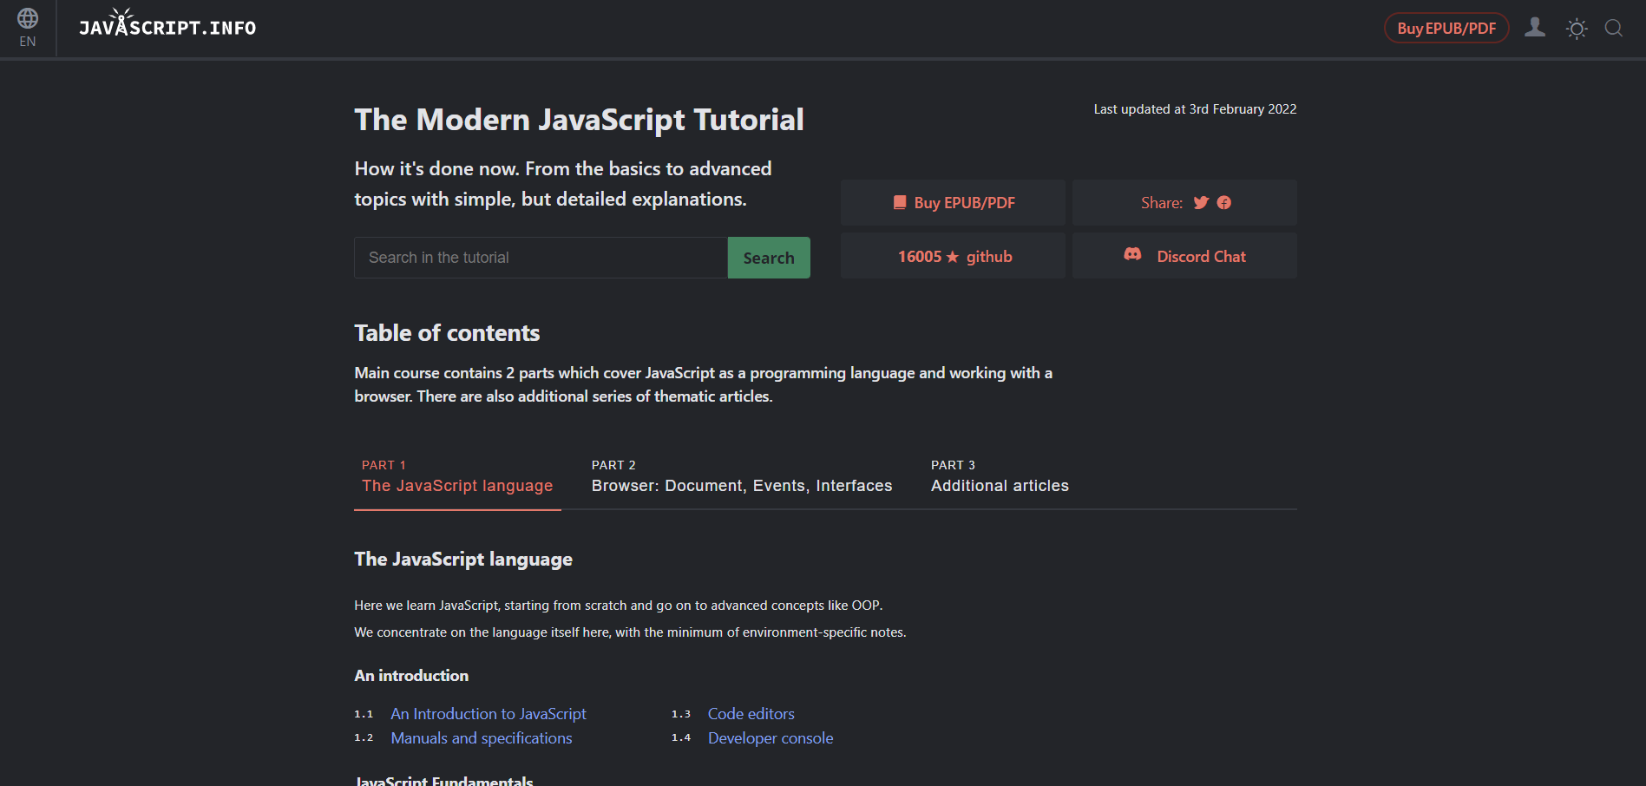Open the Discord Chat link
The height and width of the screenshot is (786, 1646).
point(1184,256)
